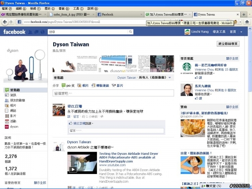Open the 歷史 menu
Screen dimensions: 252x189
pyautogui.click(x=50, y=9)
